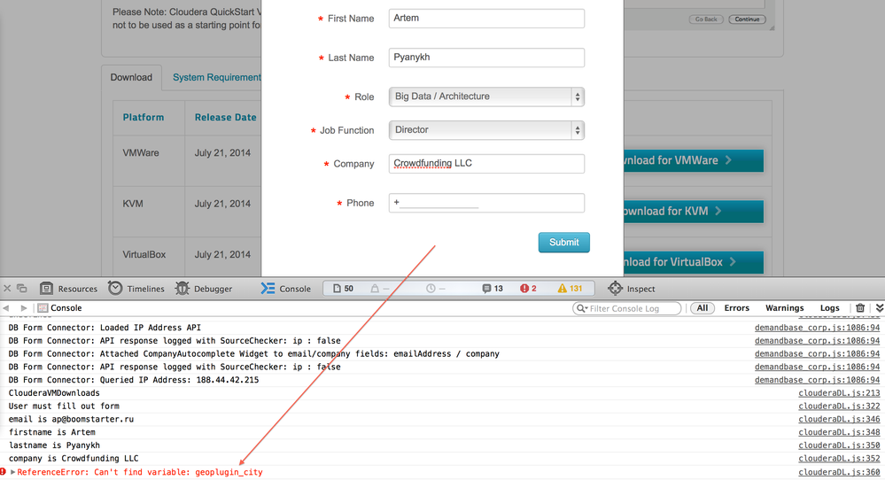885x480 pixels.
Task: Open the Timelines panel
Action: 136,288
